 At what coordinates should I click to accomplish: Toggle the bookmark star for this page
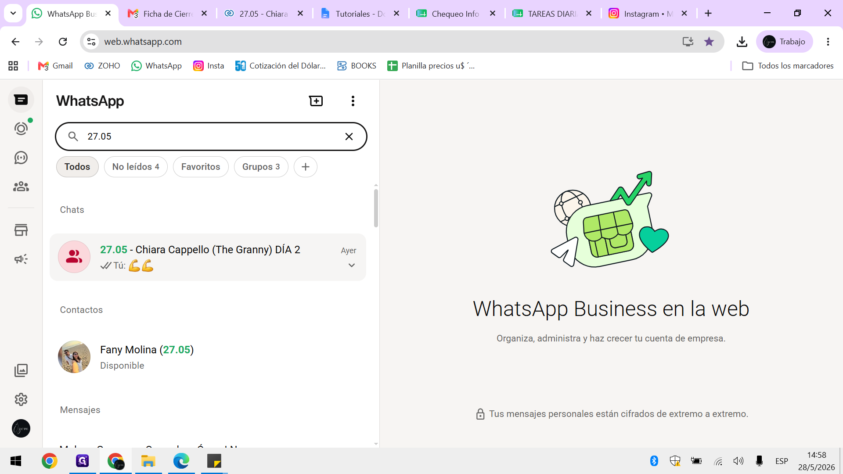[x=709, y=42]
